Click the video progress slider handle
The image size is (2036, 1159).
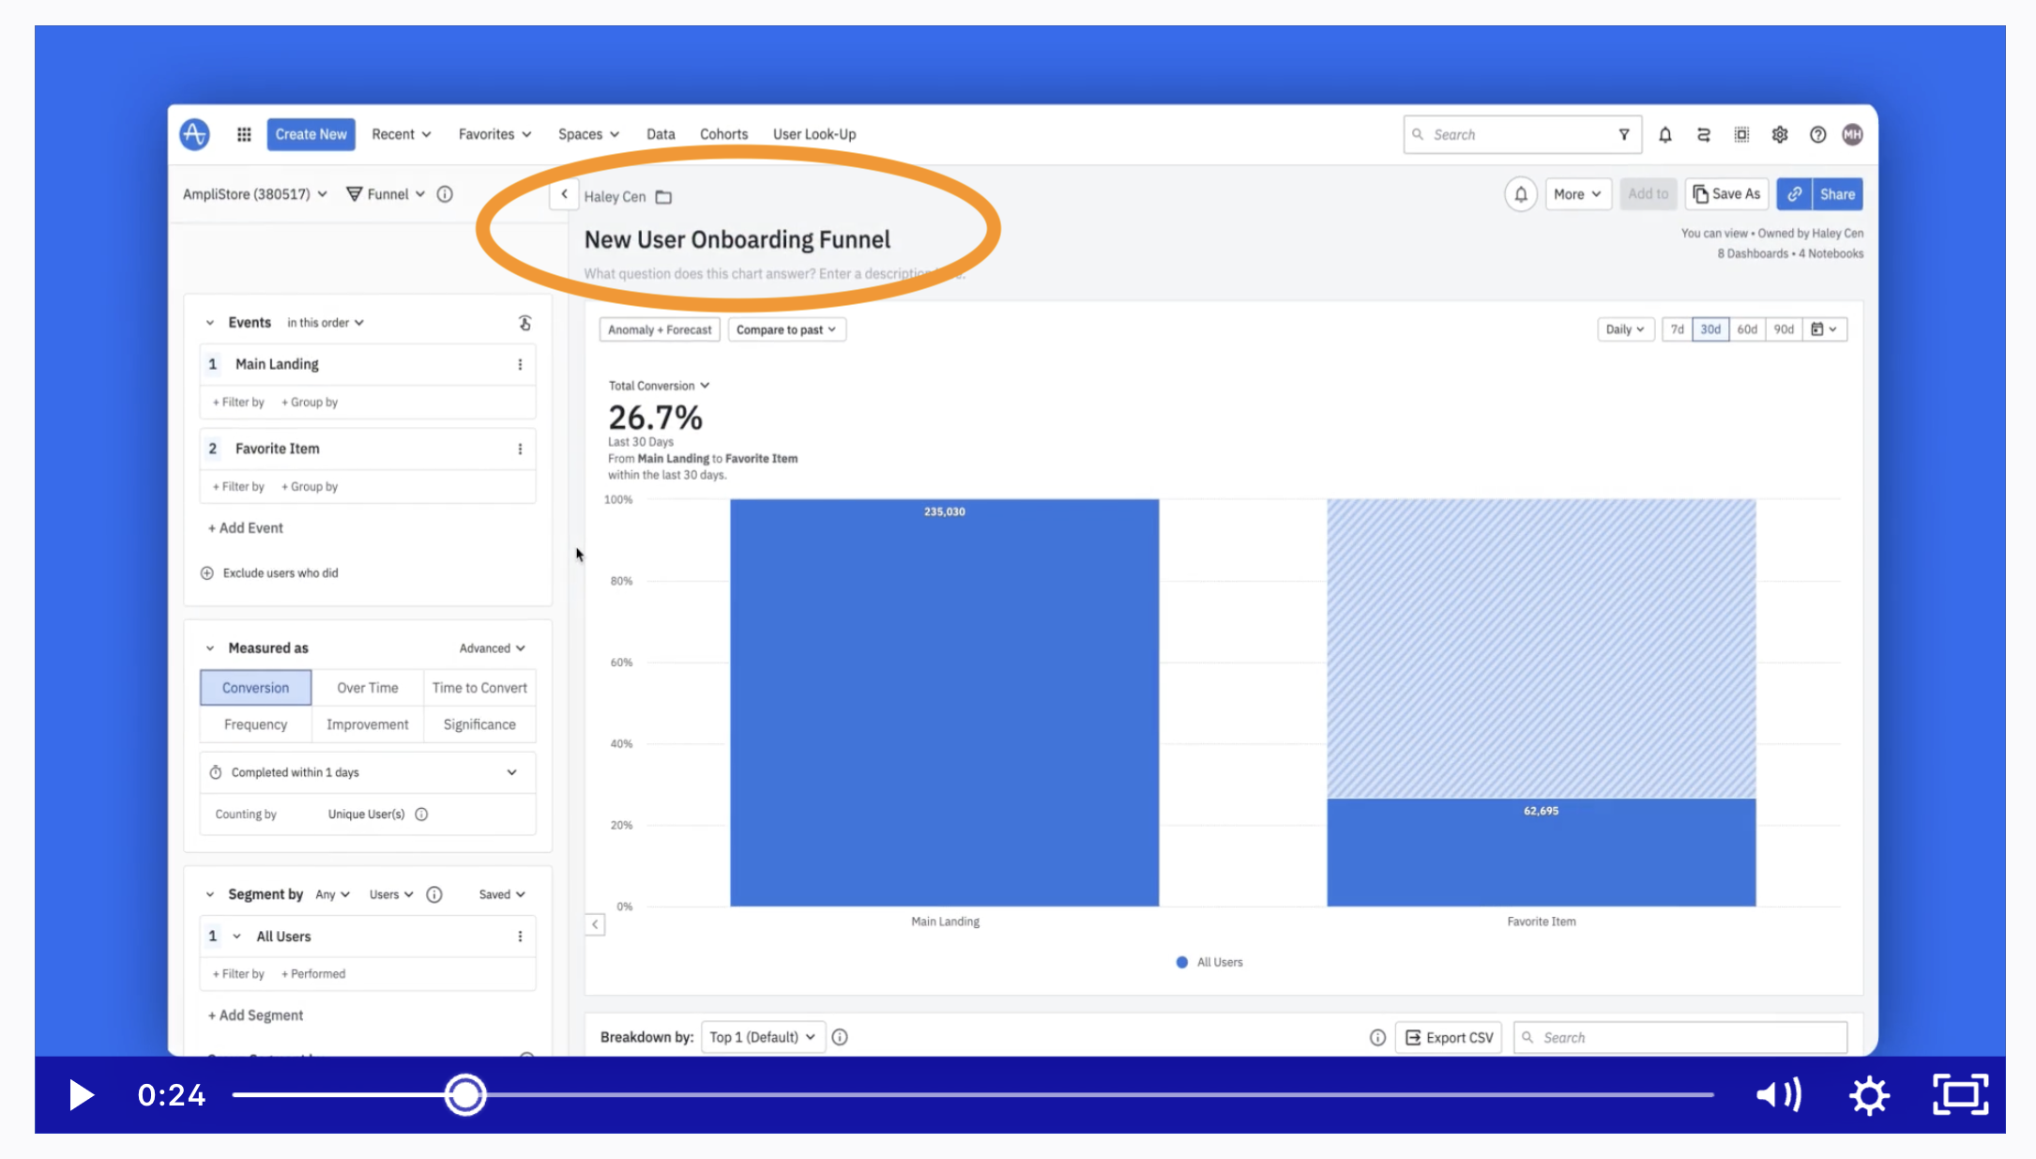(x=465, y=1094)
